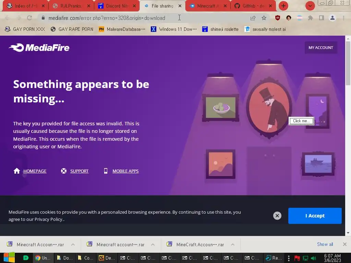Click the home icon beside HOMEPAGE
Image resolution: width=351 pixels, height=263 pixels.
point(17,171)
